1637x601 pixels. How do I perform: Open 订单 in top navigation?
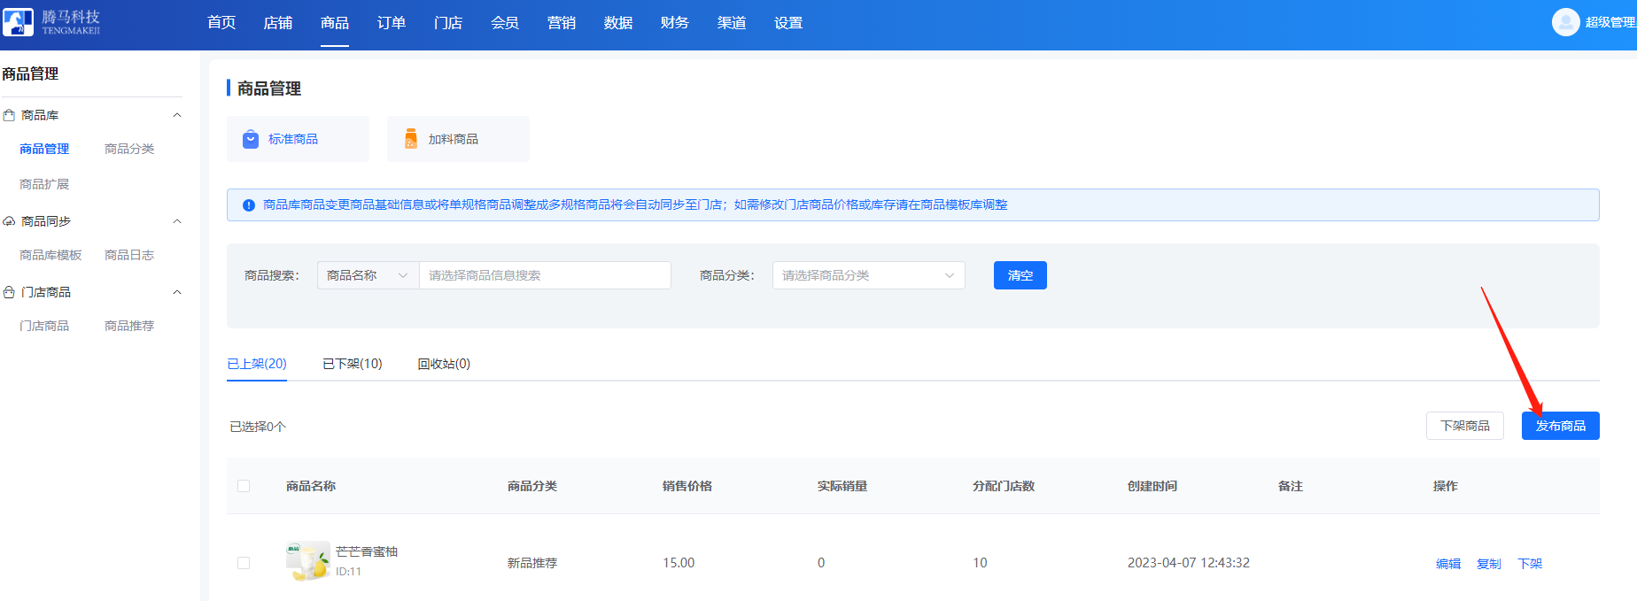[x=392, y=23]
